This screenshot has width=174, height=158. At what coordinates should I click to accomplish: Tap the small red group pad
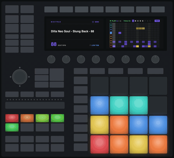click(12, 118)
